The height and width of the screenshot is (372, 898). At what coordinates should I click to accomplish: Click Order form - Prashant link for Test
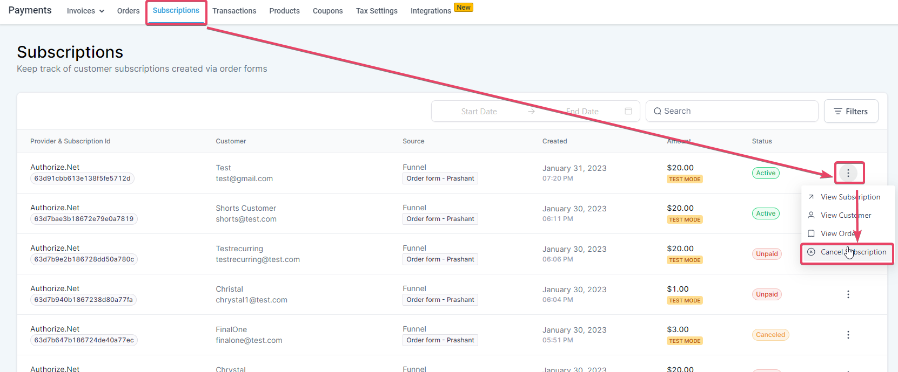[x=440, y=178]
